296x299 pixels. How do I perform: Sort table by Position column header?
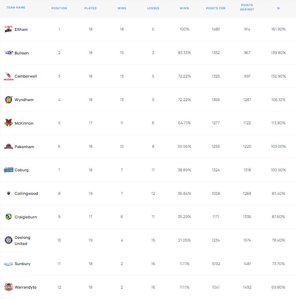59,8
